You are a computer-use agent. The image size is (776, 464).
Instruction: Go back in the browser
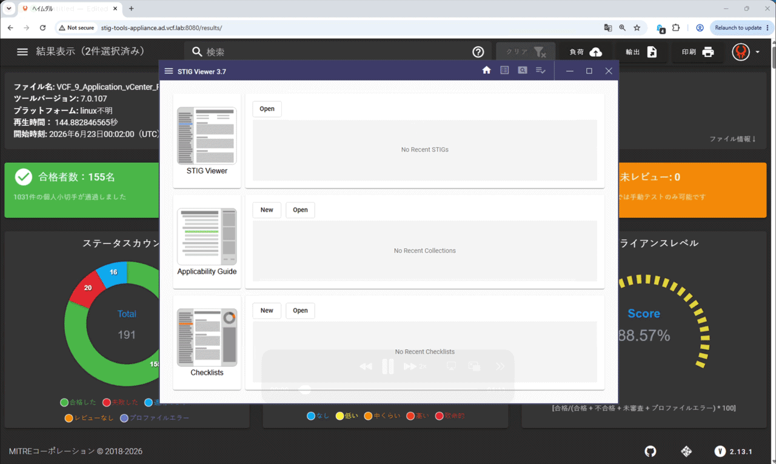click(10, 28)
